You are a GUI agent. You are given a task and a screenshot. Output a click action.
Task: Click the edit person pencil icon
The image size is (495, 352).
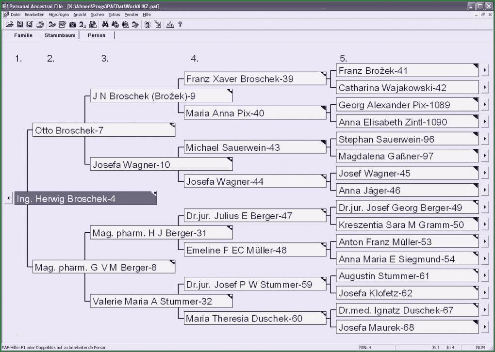point(52,24)
